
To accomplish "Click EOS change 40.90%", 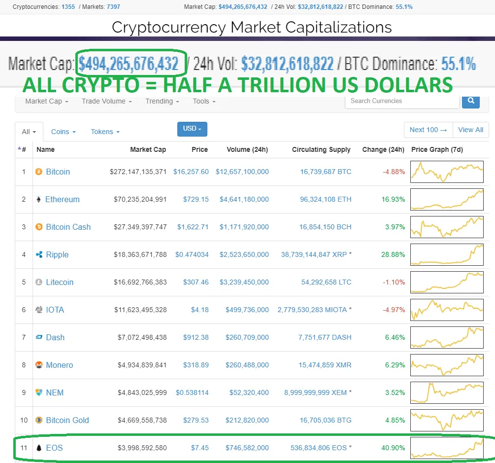I will [393, 448].
